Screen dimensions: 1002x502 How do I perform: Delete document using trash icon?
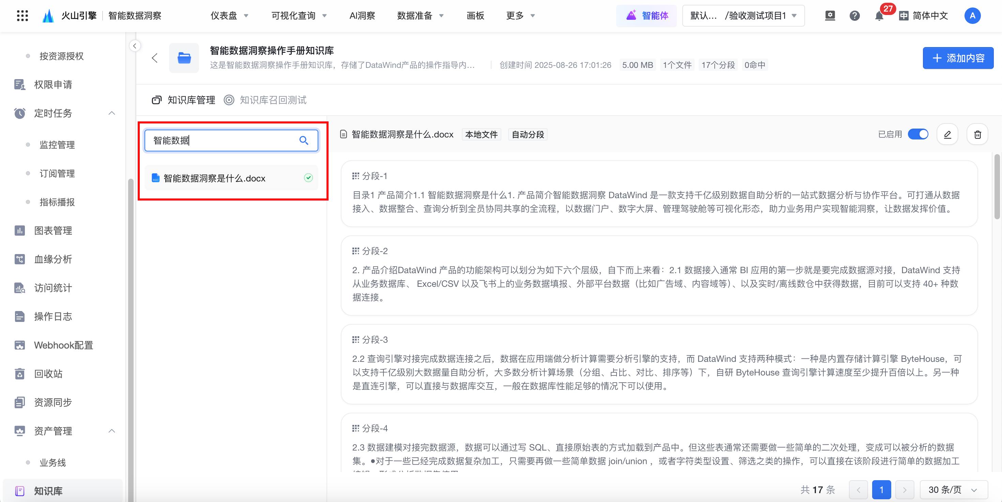(977, 135)
